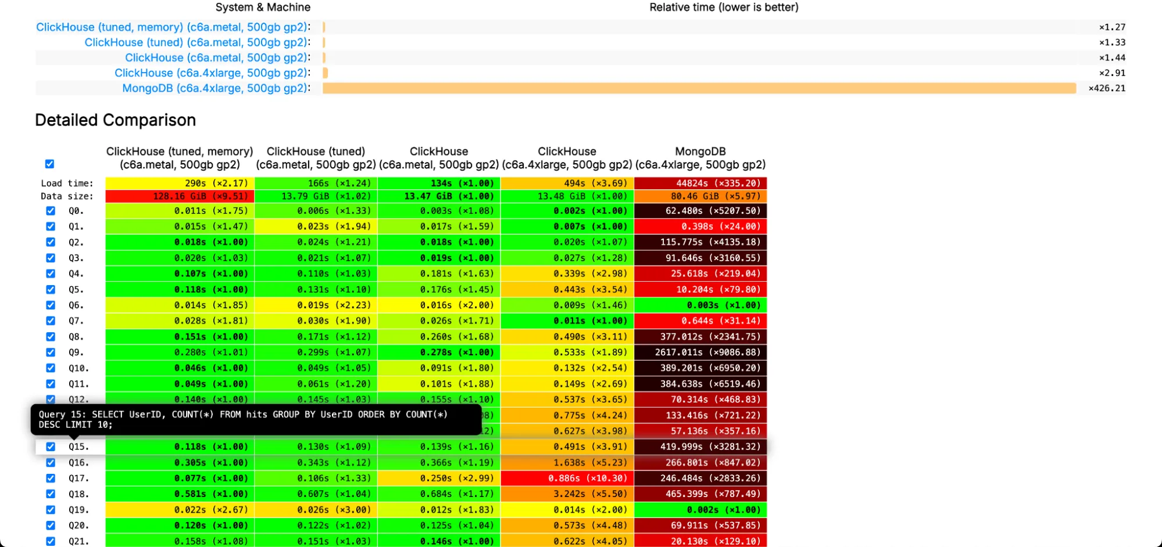The width and height of the screenshot is (1162, 547).
Task: Click the ×426.21 relative time value
Action: (x=1107, y=88)
